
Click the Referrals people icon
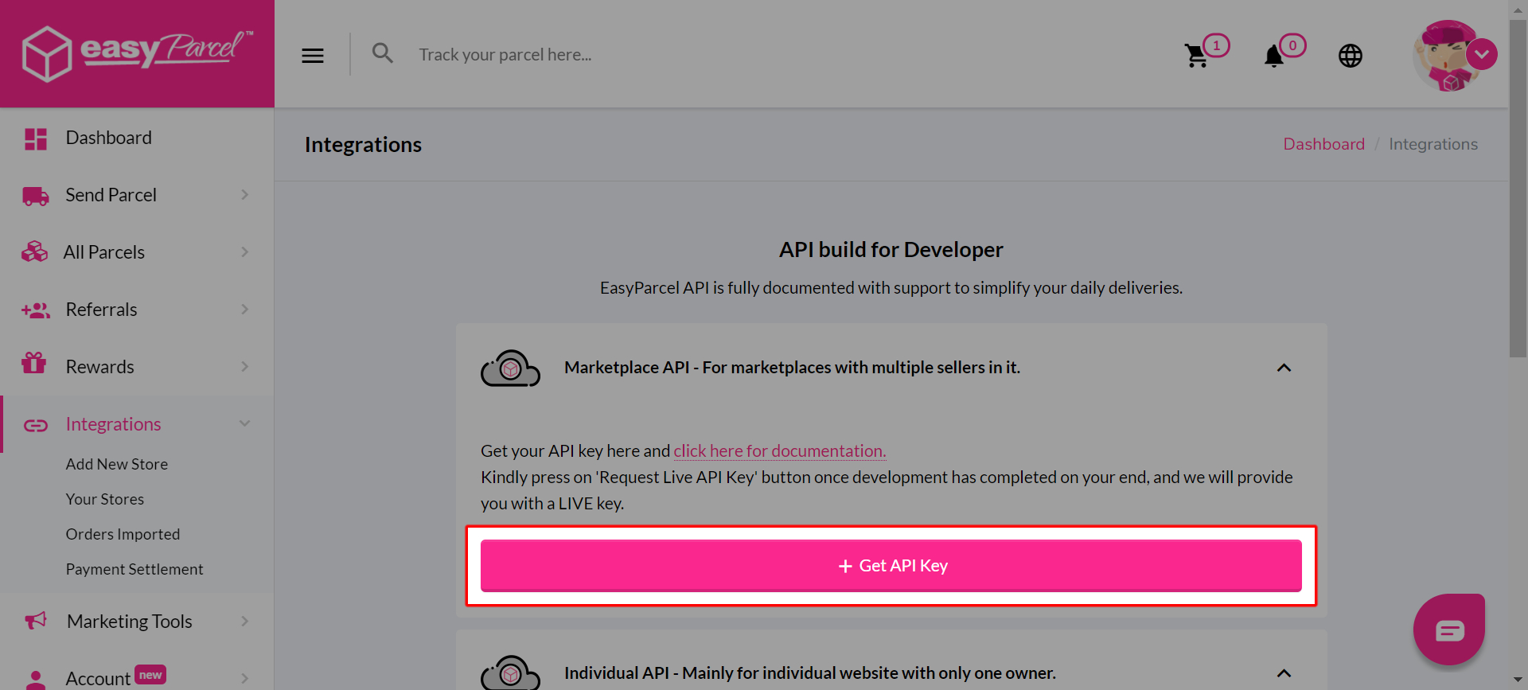tap(36, 310)
